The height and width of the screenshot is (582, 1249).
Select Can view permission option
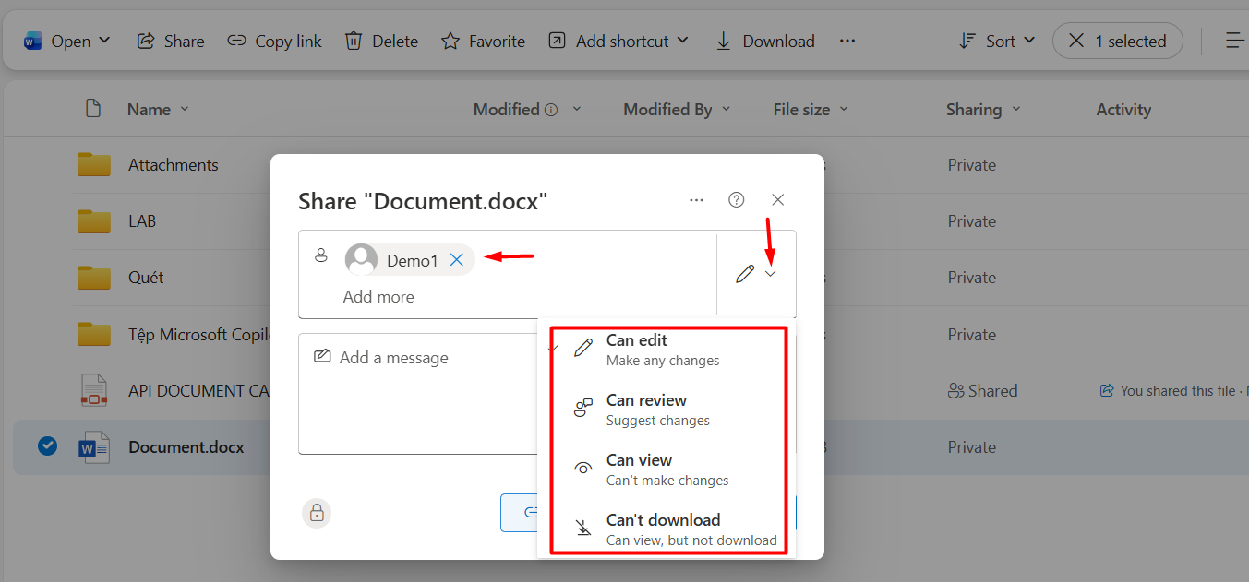point(639,469)
